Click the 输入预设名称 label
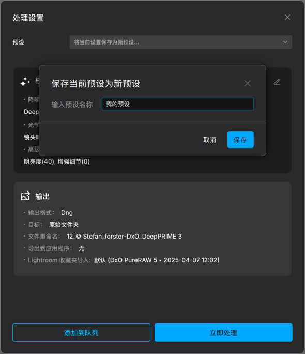 coord(72,105)
